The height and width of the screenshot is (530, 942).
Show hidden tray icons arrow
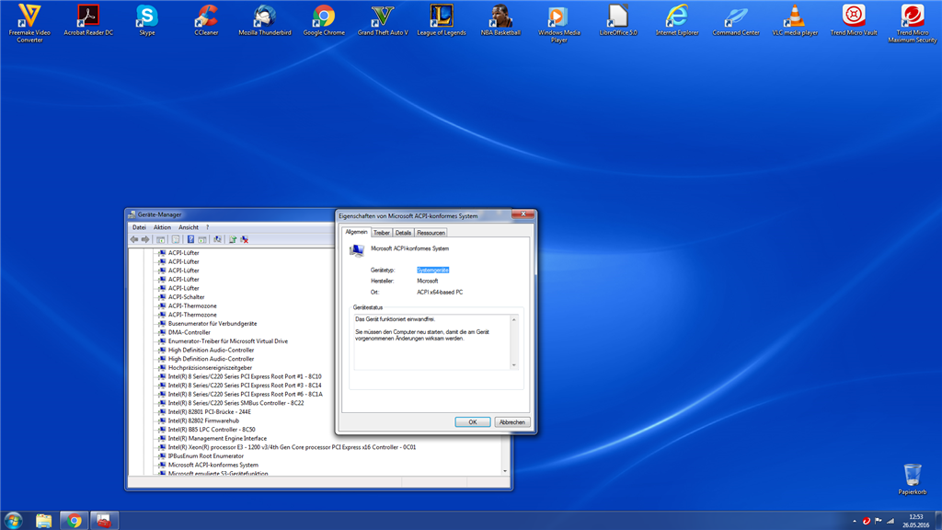pyautogui.click(x=855, y=521)
